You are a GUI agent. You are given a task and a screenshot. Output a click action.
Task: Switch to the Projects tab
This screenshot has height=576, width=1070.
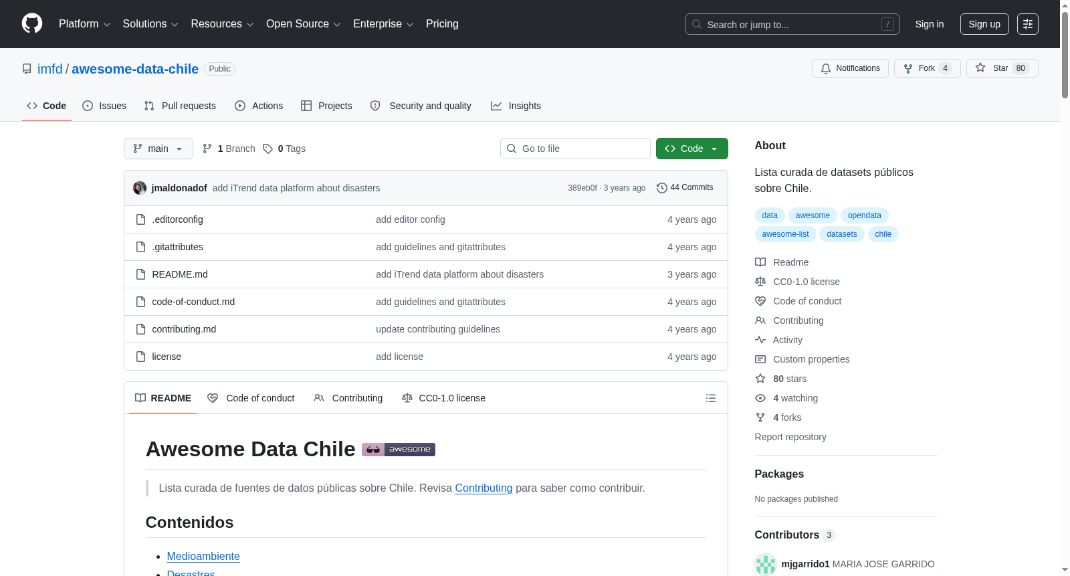326,106
